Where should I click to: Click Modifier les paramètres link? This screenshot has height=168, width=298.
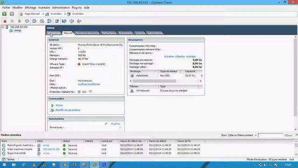click(68, 110)
